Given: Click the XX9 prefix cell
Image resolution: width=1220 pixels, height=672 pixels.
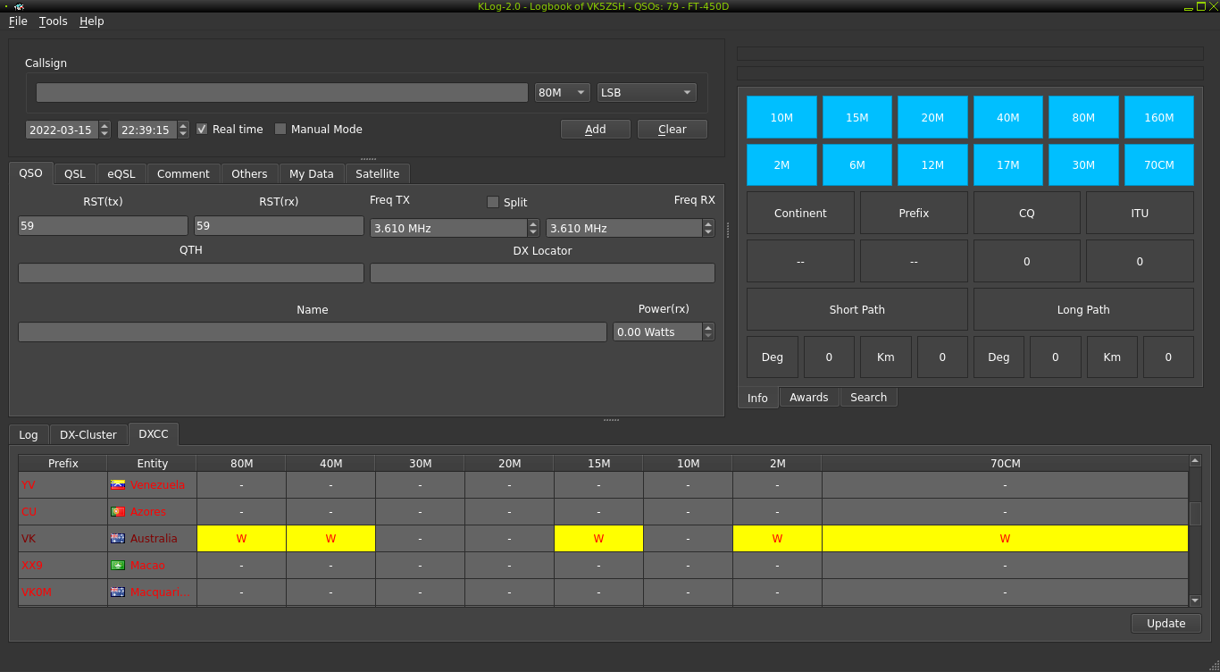Looking at the screenshot, I should click(x=63, y=566).
